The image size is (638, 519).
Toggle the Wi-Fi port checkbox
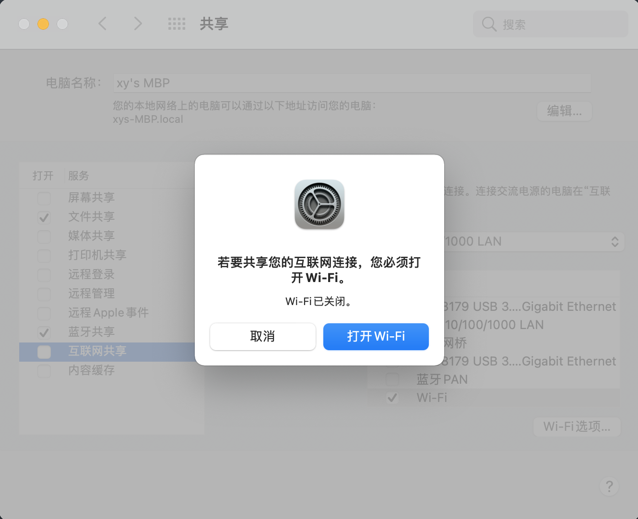[x=392, y=398]
